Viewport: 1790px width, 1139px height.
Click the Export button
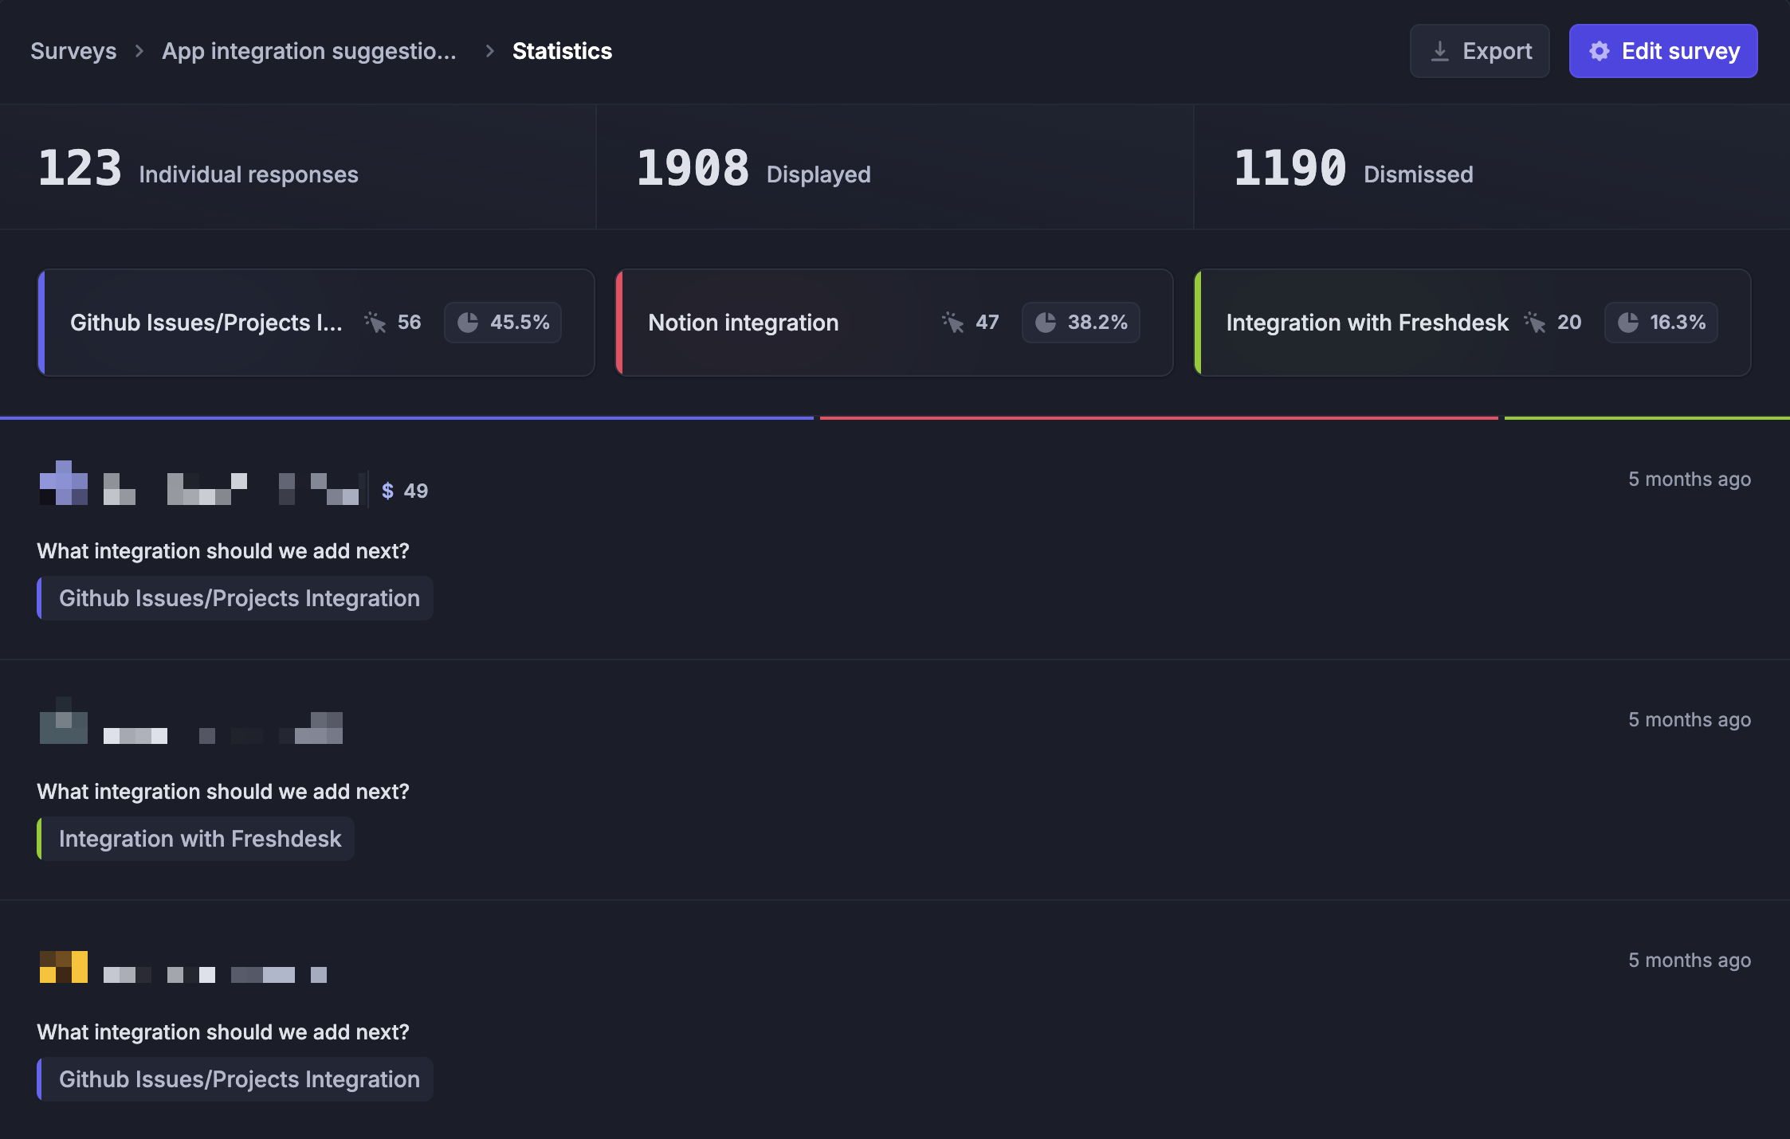(x=1480, y=51)
